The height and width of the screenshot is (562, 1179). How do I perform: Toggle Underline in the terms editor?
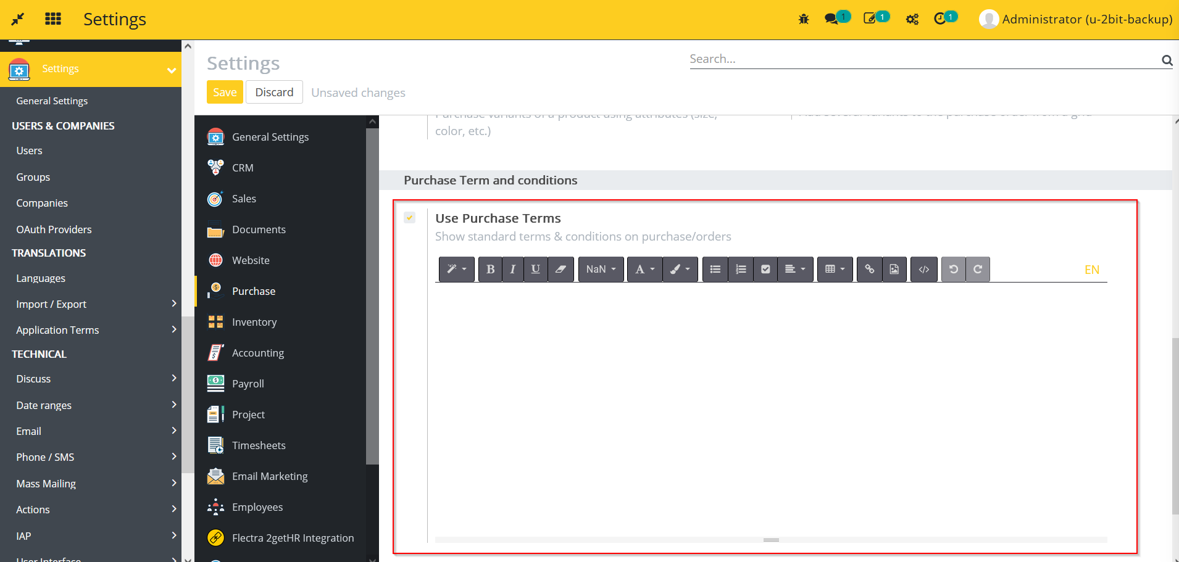[x=535, y=269]
